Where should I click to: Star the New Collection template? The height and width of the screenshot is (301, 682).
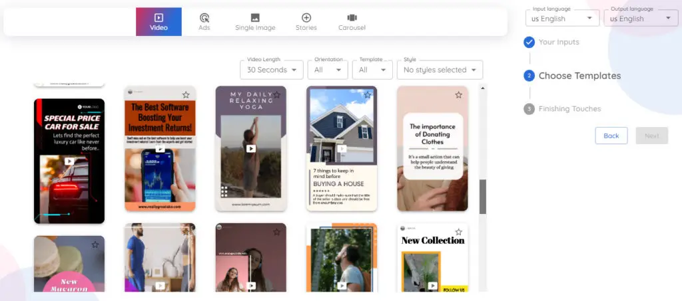click(x=458, y=232)
